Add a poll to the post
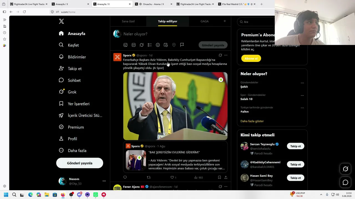This screenshot has width=355, height=199. click(149, 45)
